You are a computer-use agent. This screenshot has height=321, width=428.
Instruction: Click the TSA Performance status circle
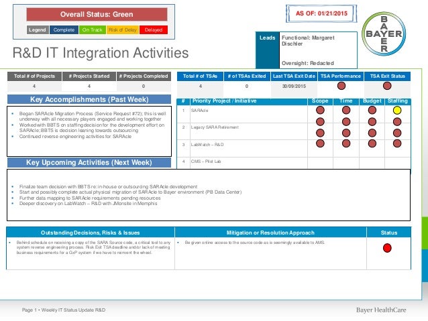click(341, 86)
